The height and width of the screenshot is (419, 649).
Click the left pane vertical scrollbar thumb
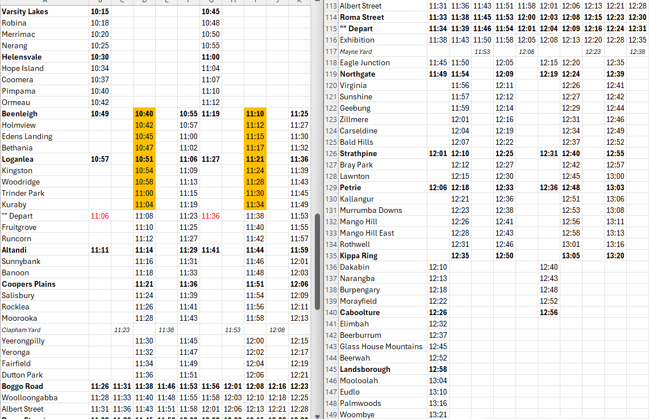pos(318,261)
